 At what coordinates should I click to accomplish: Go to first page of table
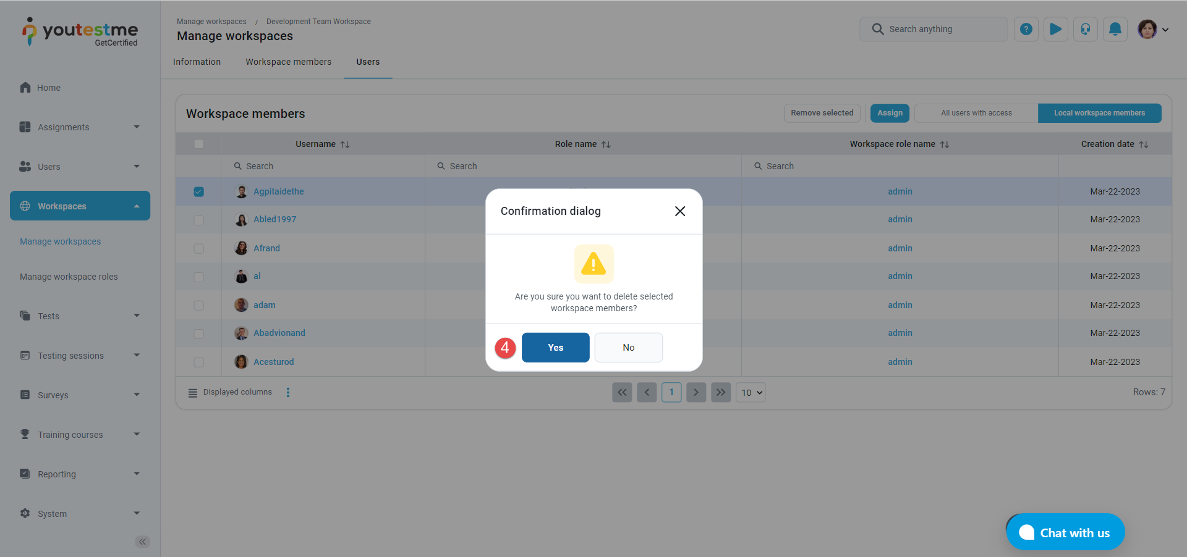(622, 392)
